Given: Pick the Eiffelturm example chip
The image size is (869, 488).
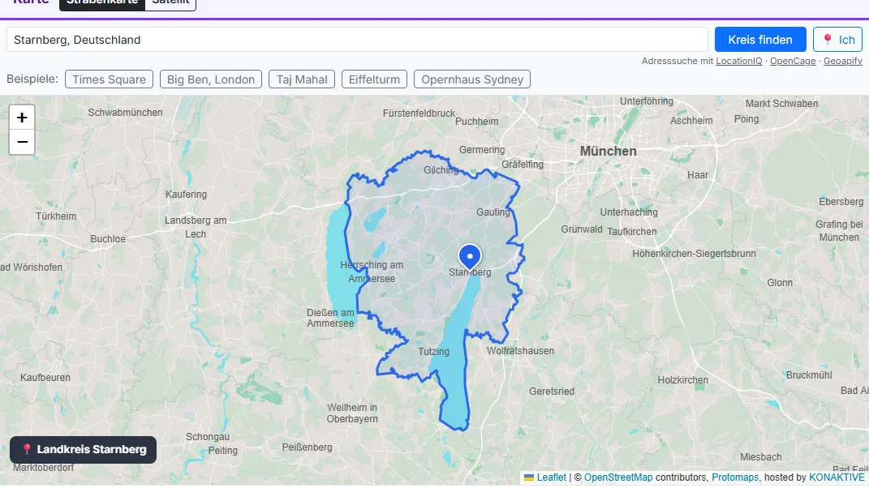Looking at the screenshot, I should point(374,79).
